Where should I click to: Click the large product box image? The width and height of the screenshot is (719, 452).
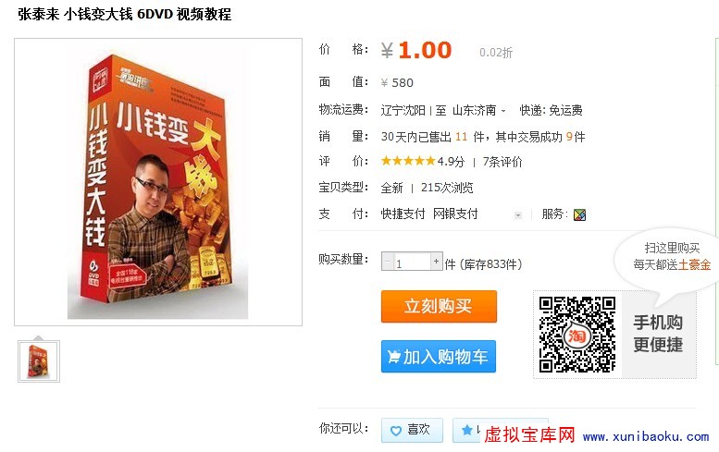pyautogui.click(x=158, y=182)
